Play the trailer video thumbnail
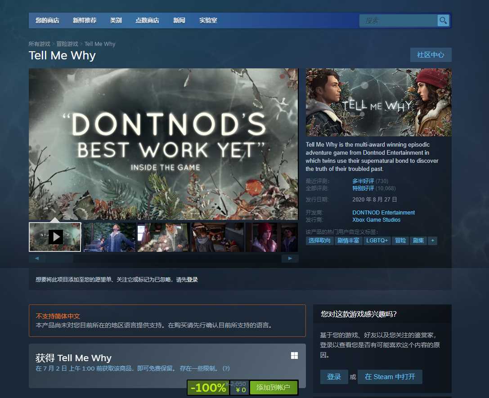Screen dimensions: 489x398 pyautogui.click(x=55, y=237)
